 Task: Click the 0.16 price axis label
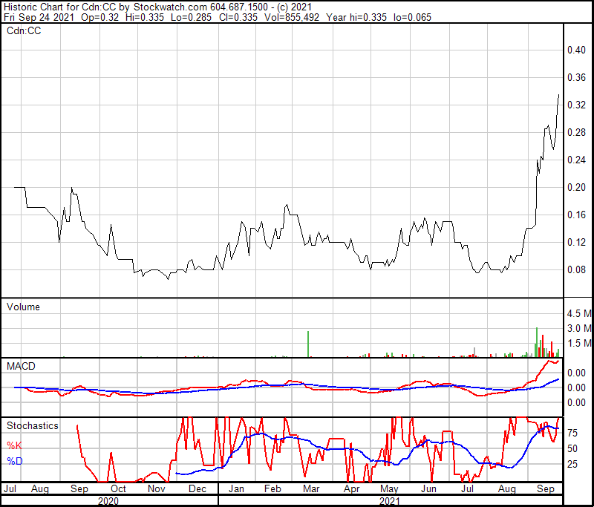tap(576, 215)
